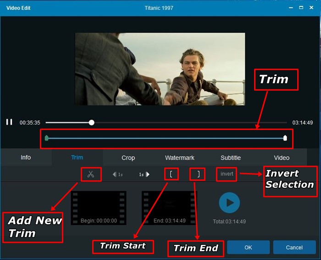321x260 pixels.
Task: Click the total duration 03:14:49 beside seek bar
Action: point(303,123)
